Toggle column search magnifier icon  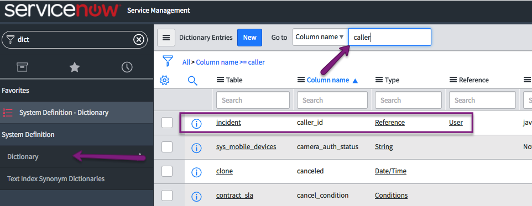click(x=192, y=81)
